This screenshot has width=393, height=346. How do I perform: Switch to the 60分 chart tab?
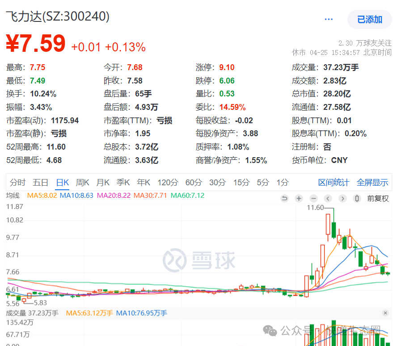(194, 183)
